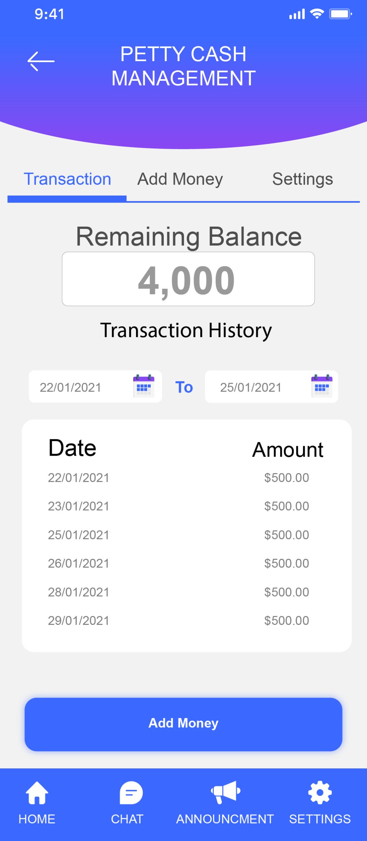Open the end date calendar picker
Viewport: 367px width, 841px height.
(x=321, y=386)
